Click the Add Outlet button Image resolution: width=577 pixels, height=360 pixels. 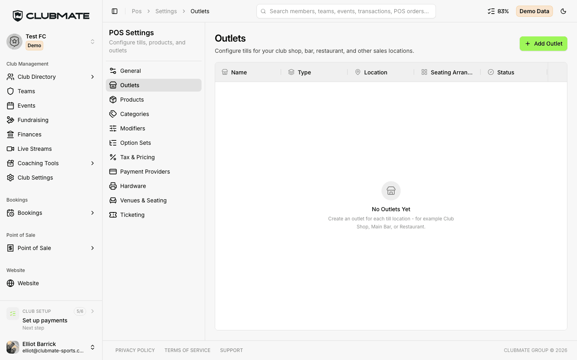pyautogui.click(x=543, y=44)
